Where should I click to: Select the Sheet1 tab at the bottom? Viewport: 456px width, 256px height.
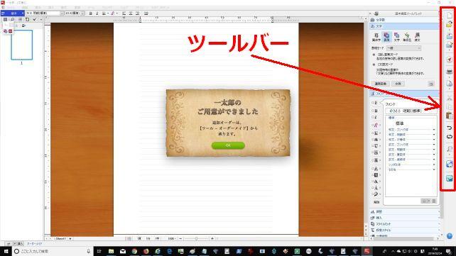click(x=60, y=238)
